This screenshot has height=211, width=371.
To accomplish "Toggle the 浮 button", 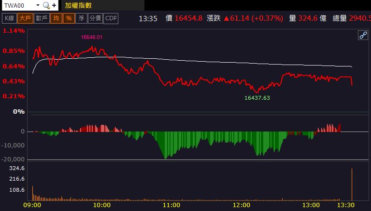I will pyautogui.click(x=81, y=18).
